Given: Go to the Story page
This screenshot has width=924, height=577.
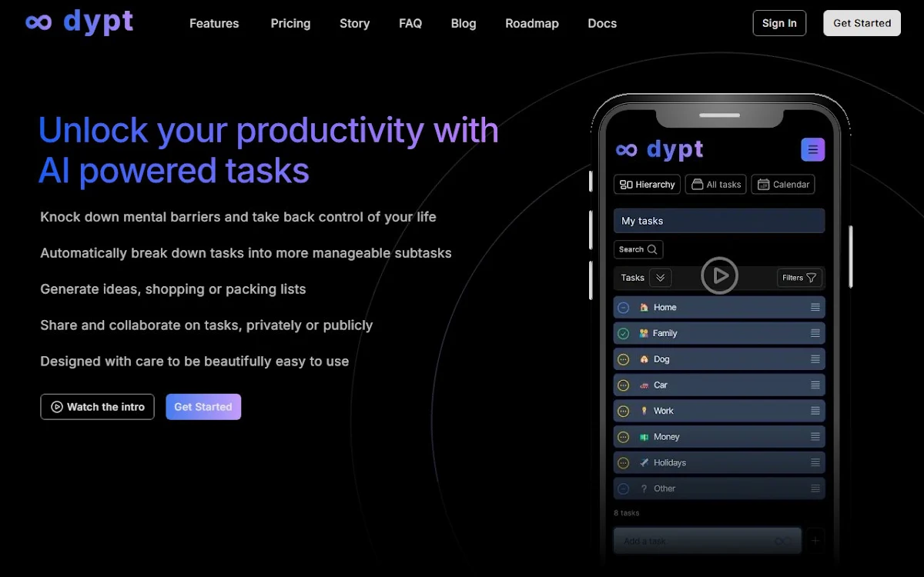Looking at the screenshot, I should 355,23.
